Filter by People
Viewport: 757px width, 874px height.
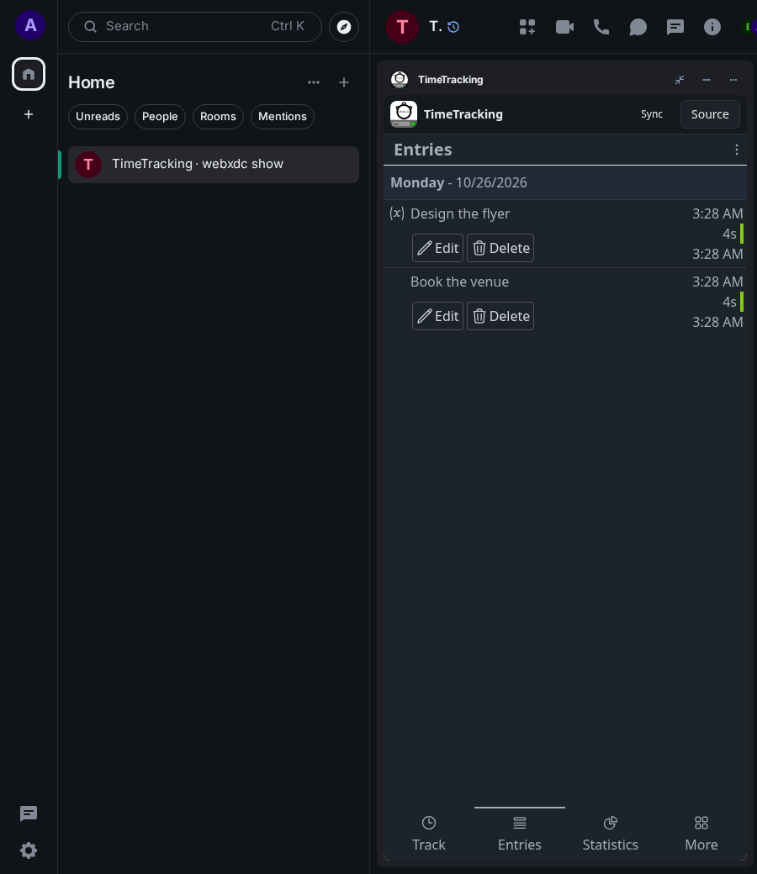point(160,117)
